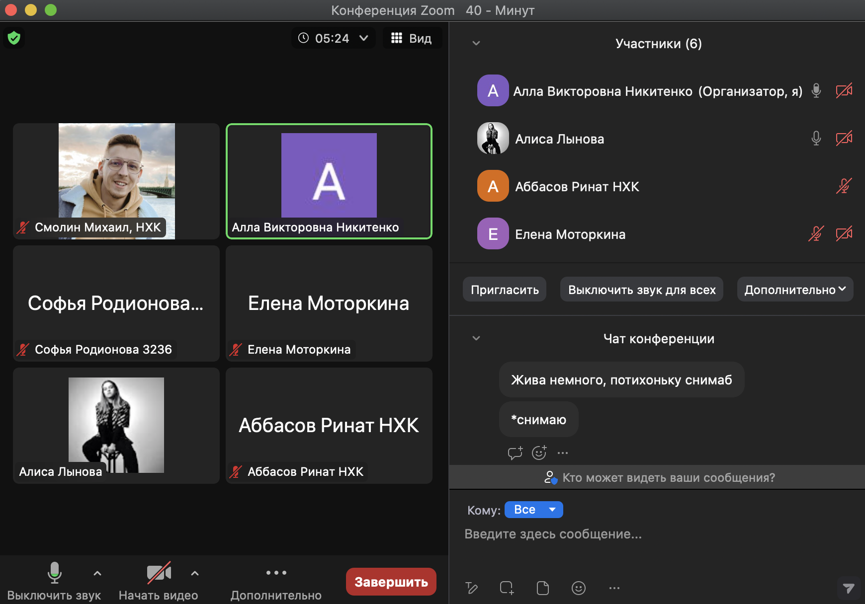865x604 pixels.
Task: Click the add reaction emoji icon under message
Action: [x=539, y=453]
